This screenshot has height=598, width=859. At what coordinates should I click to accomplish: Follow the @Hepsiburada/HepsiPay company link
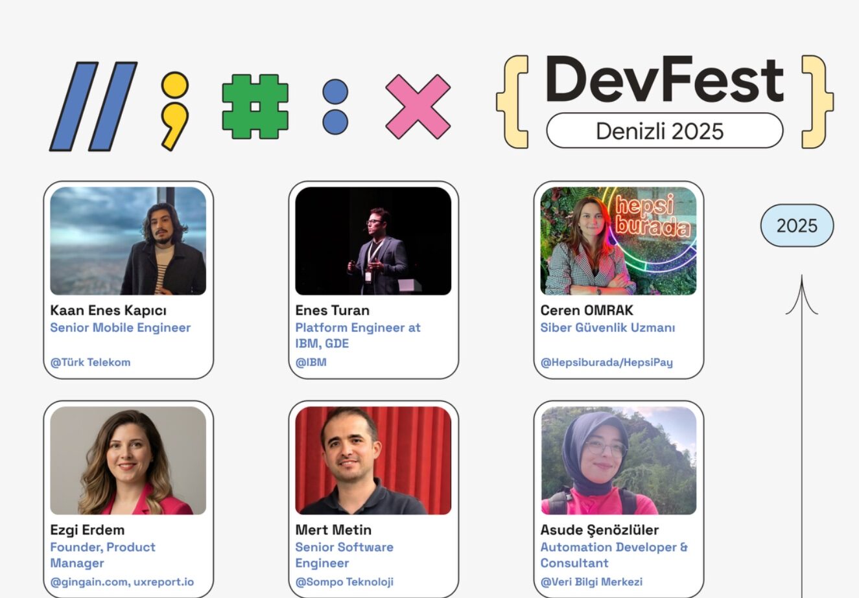tap(607, 363)
